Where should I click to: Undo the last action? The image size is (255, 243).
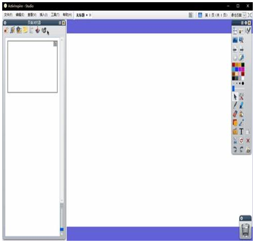(235, 150)
